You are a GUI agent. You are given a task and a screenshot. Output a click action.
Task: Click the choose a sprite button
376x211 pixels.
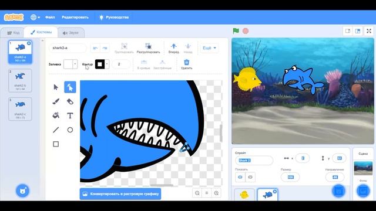pos(338,191)
